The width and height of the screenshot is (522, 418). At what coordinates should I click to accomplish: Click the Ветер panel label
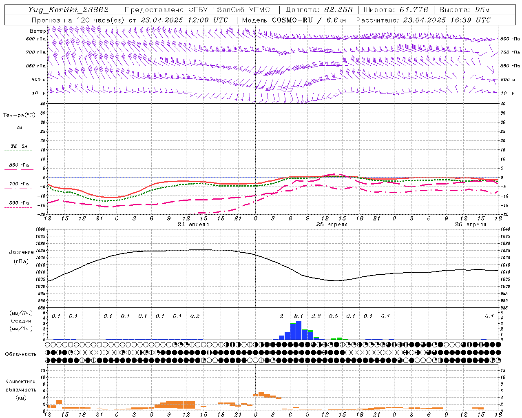[38, 31]
